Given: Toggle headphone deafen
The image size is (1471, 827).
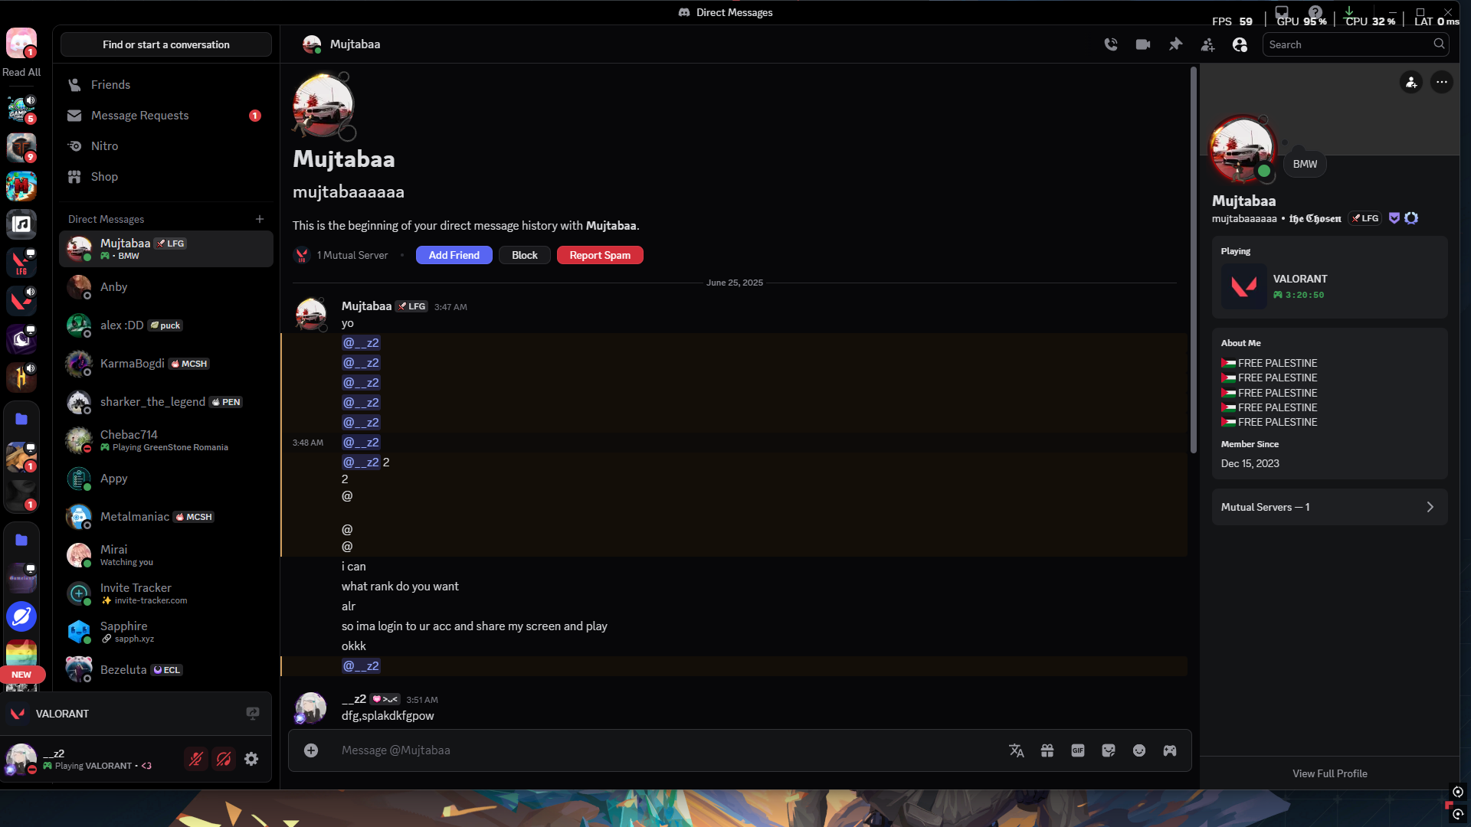Looking at the screenshot, I should 224,759.
